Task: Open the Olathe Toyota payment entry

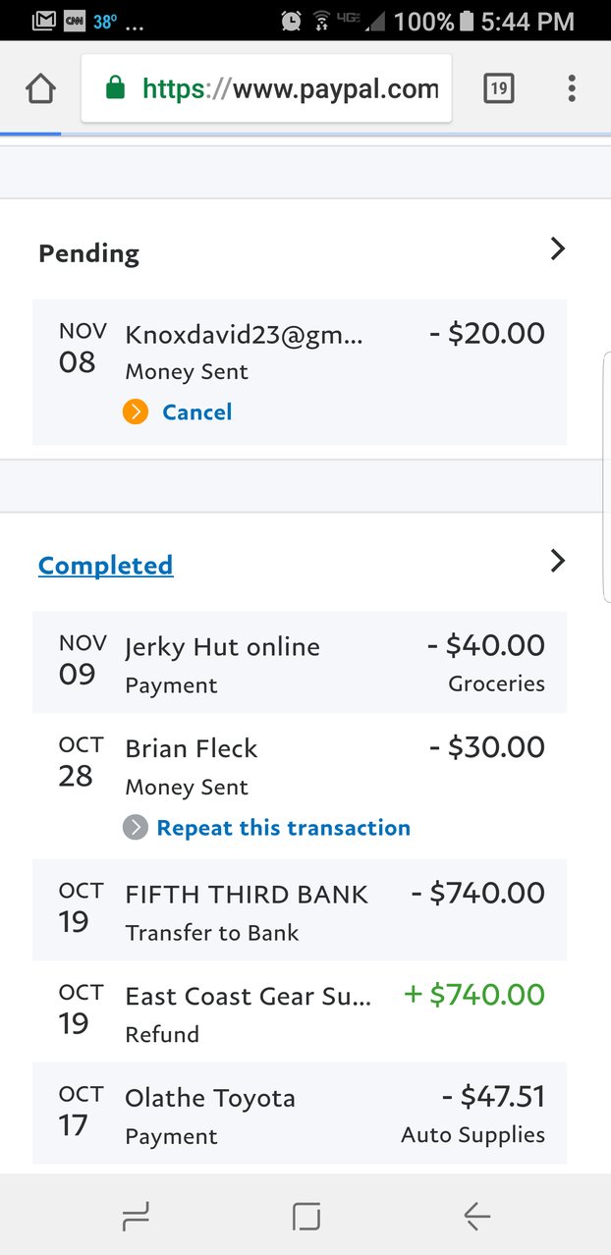Action: 300,1114
